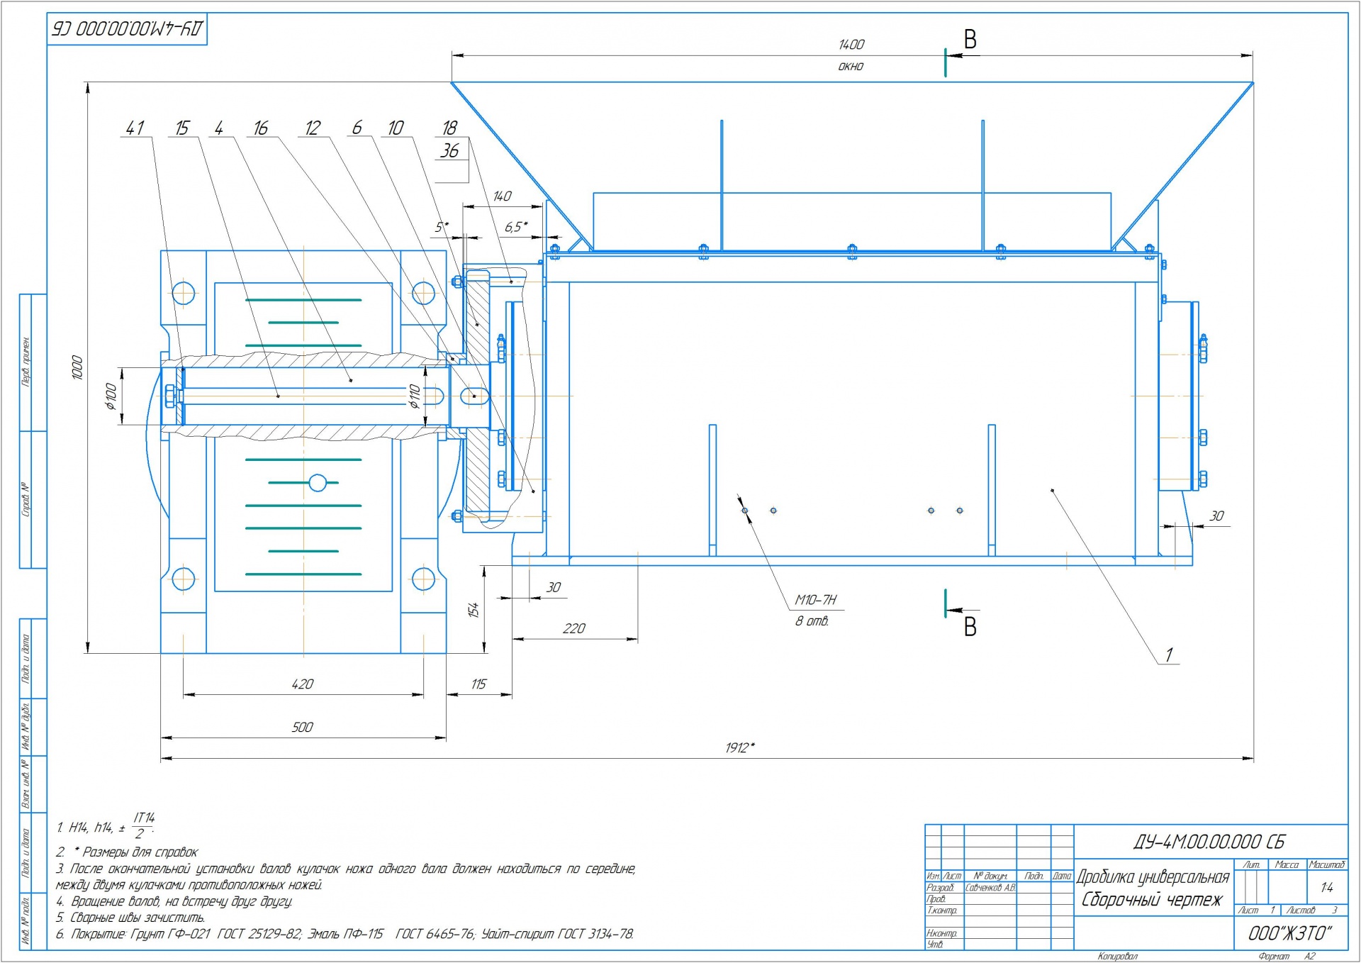This screenshot has width=1361, height=963.
Task: Click the scale value 1:4
Action: tap(1327, 887)
